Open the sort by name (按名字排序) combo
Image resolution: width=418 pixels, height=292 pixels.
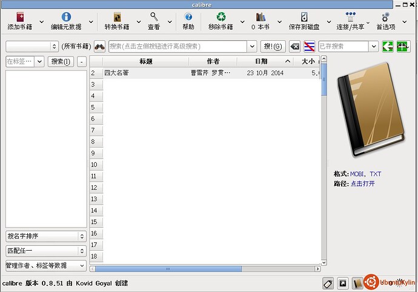(46, 236)
